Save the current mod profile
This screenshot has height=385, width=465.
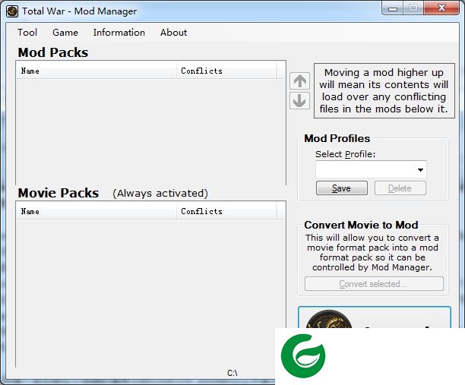342,188
